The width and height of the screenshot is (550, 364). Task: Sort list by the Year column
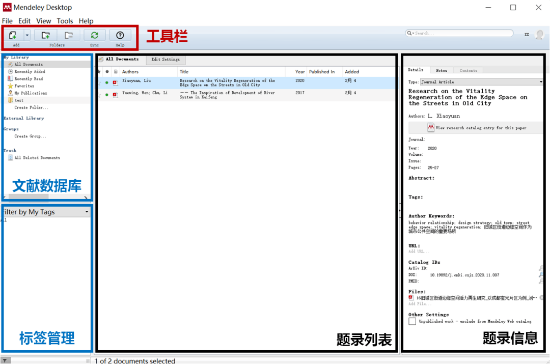pos(300,72)
